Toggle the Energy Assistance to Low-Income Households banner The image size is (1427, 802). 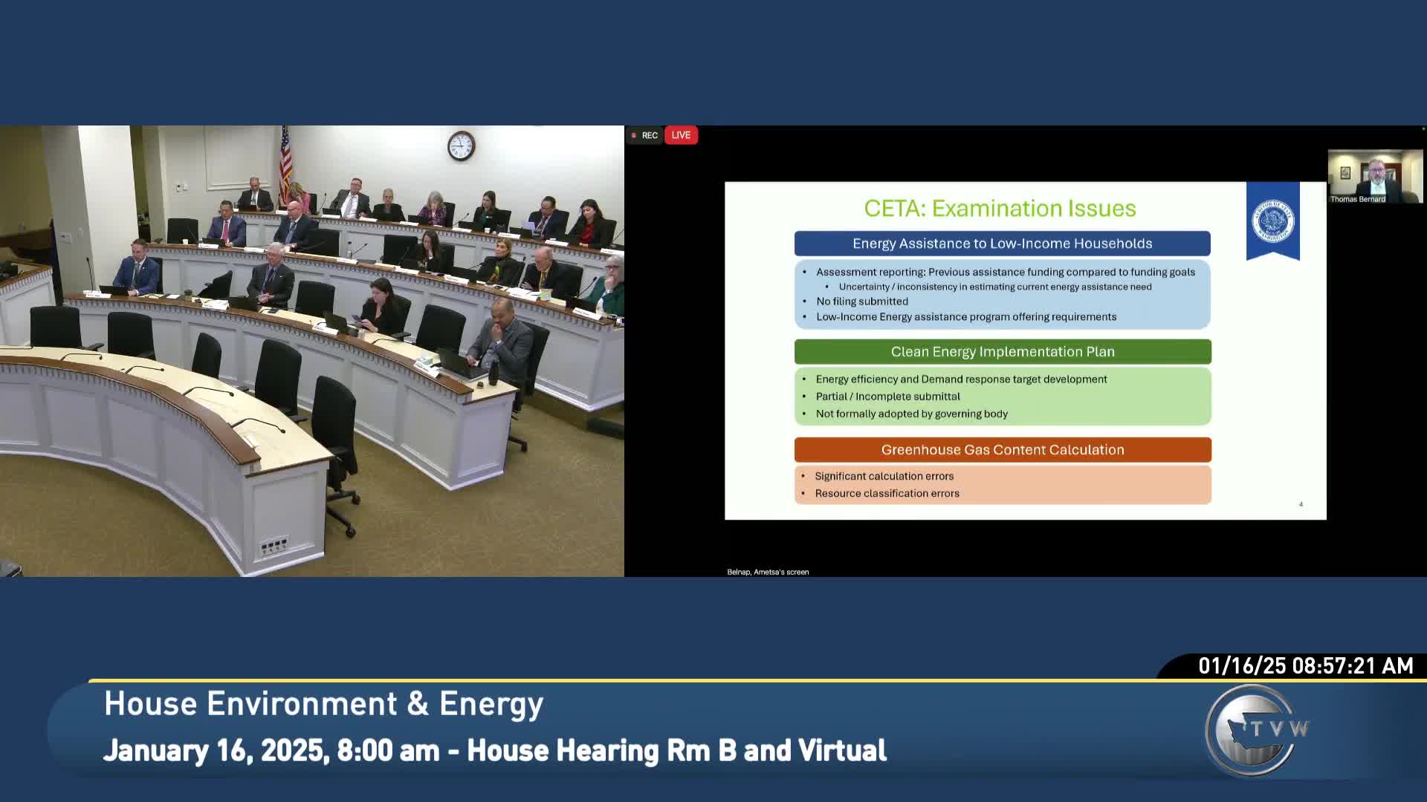[x=1003, y=243]
